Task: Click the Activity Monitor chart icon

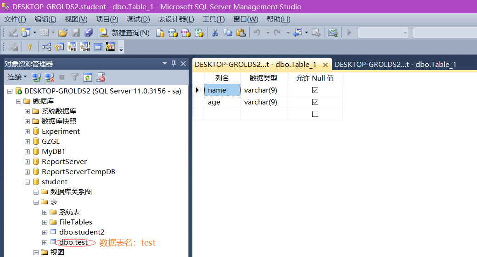Action: click(332, 33)
